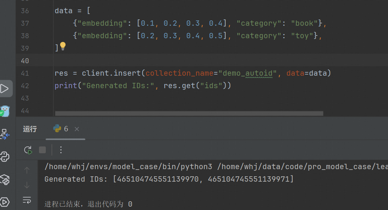Click the editor horizontal scrollbar
Screen dimensions: 388x210
tap(189, 113)
